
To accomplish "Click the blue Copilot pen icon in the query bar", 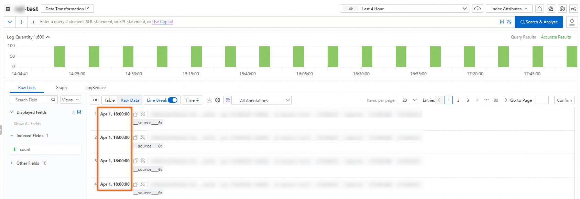I will 509,22.
